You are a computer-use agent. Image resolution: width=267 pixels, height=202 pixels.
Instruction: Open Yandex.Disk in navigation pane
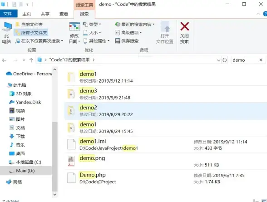25,102
